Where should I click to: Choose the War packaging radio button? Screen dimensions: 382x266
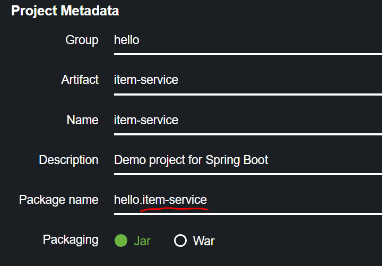[180, 241]
